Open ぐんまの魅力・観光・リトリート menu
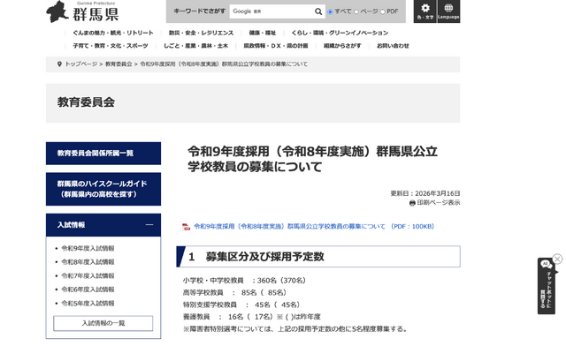This screenshot has width=566, height=346. coord(113,33)
